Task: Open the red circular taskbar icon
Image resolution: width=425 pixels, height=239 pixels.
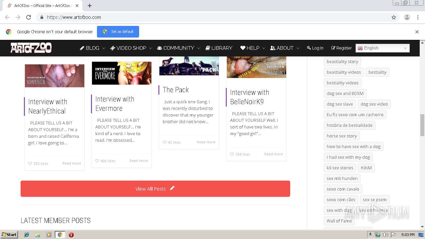Action: [71, 235]
